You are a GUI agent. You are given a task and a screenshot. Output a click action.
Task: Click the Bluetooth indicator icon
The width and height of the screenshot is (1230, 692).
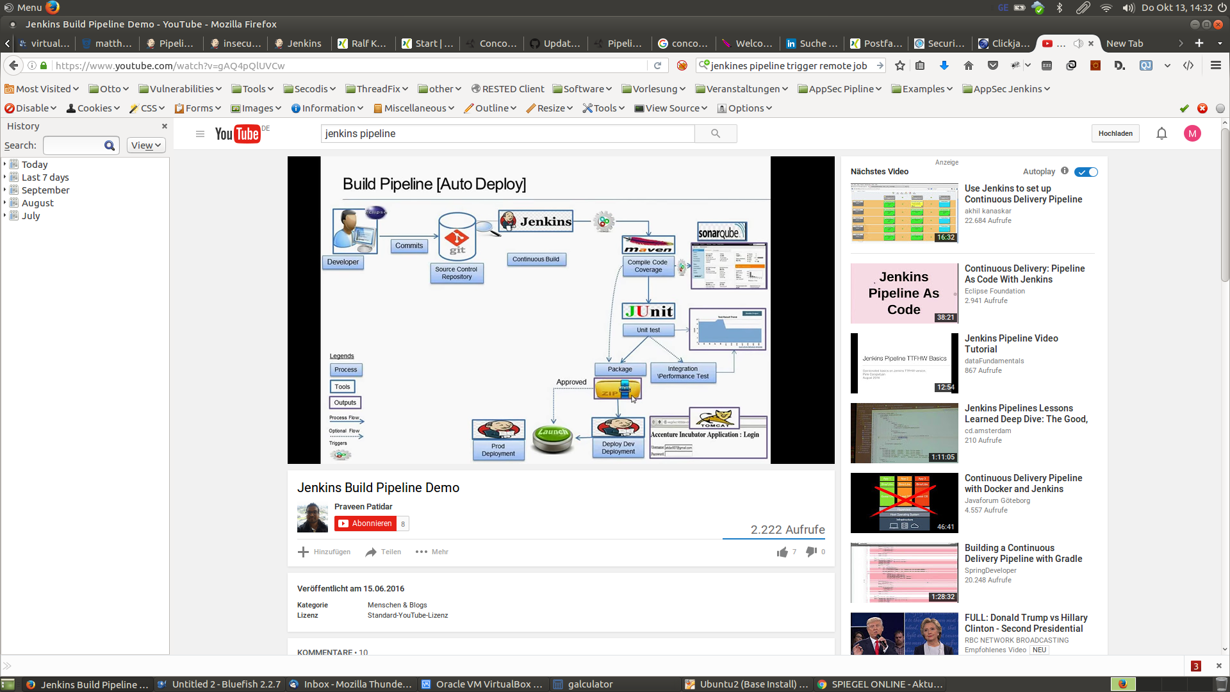coord(1060,8)
